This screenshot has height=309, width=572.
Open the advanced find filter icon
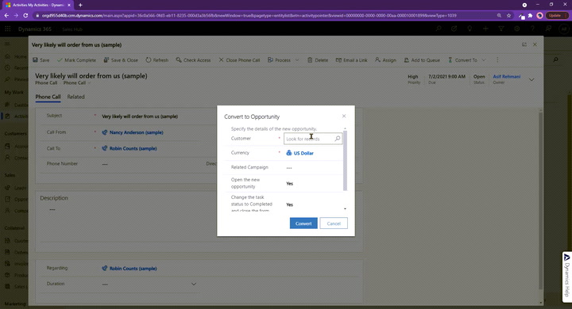click(x=501, y=29)
